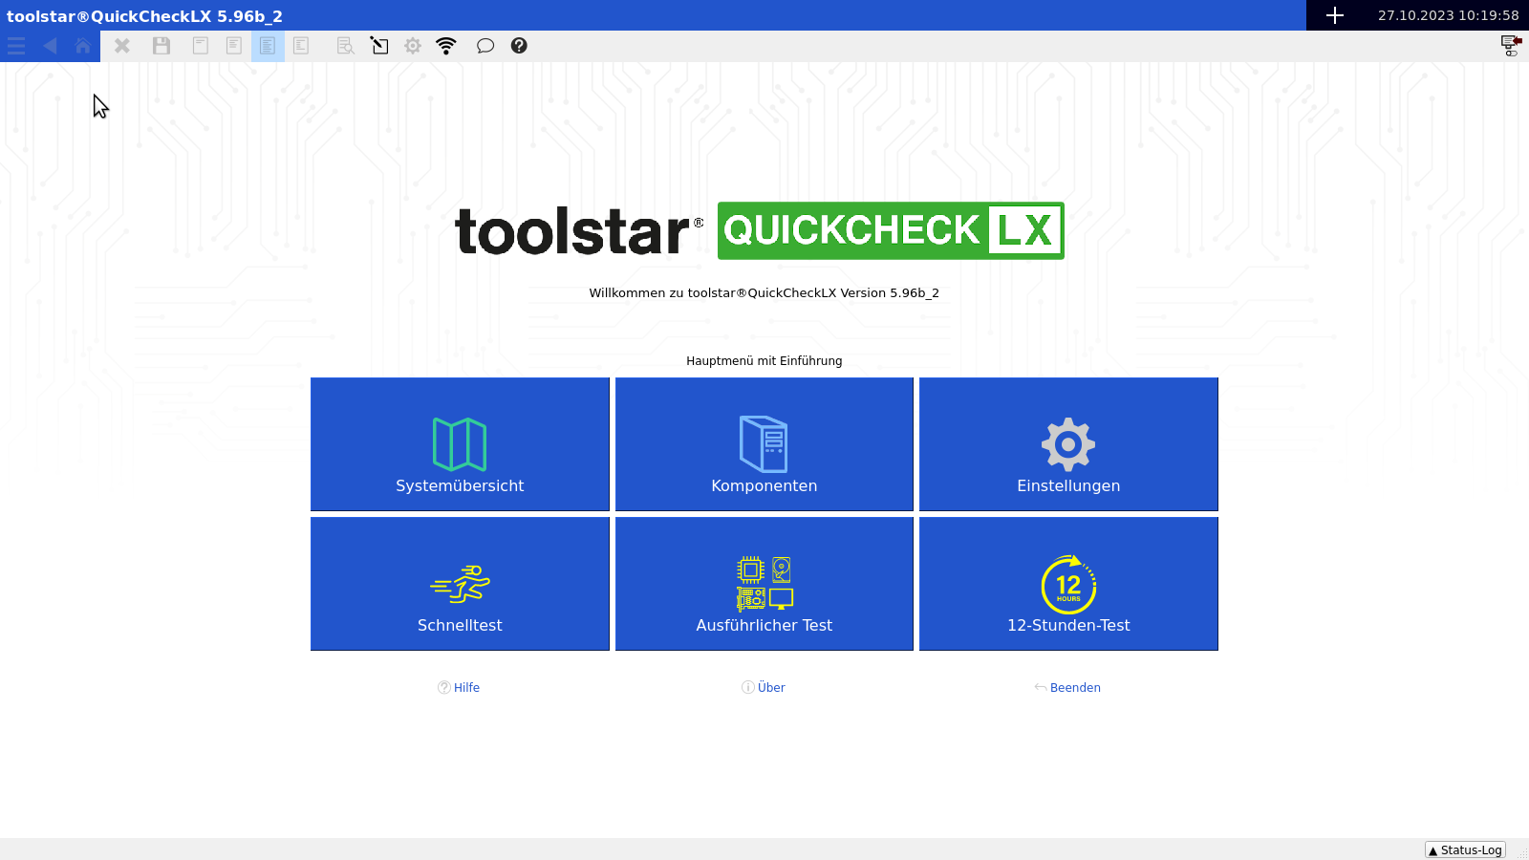The height and width of the screenshot is (860, 1529).
Task: Click the settings gear toolbar icon
Action: pos(413,46)
